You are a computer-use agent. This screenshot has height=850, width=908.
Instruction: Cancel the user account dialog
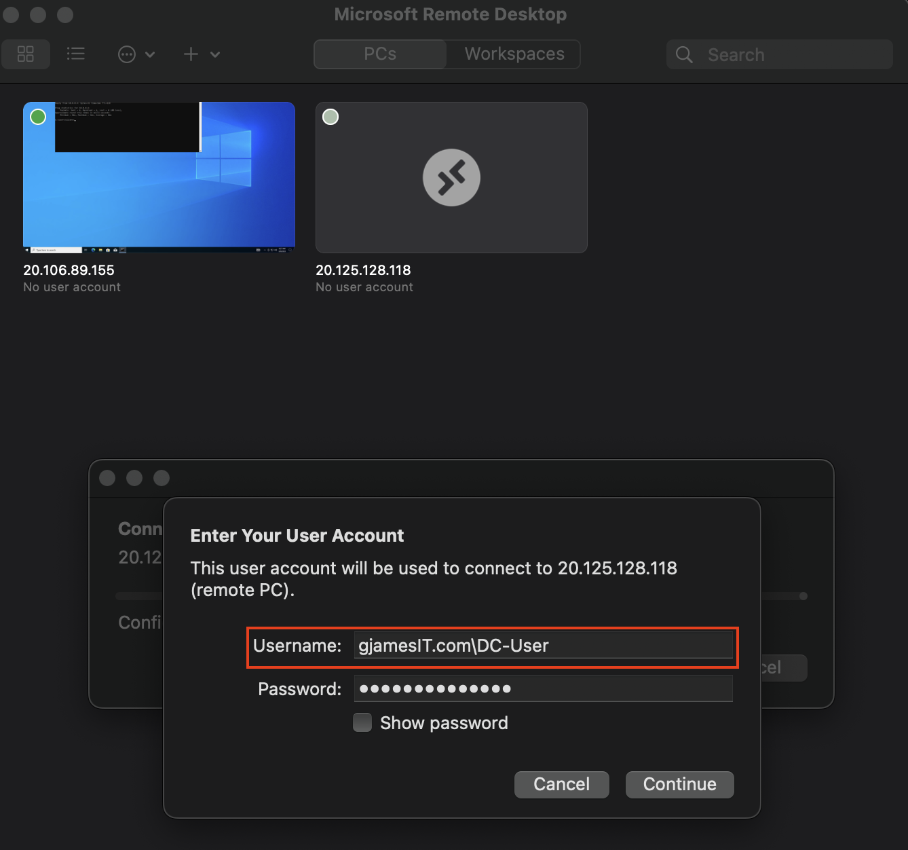(x=561, y=784)
